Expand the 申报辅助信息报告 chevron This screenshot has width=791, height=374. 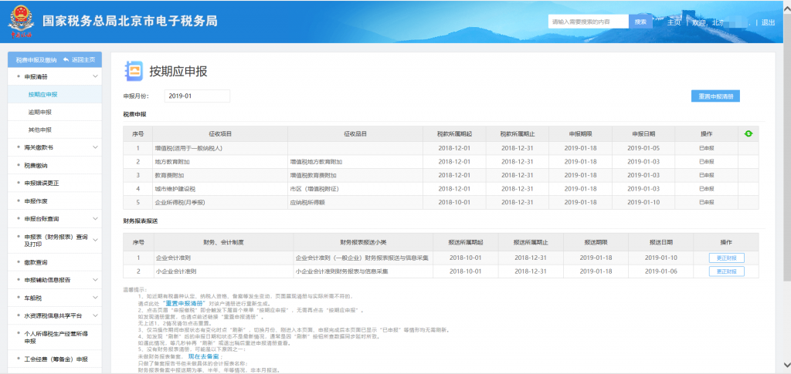pos(95,280)
